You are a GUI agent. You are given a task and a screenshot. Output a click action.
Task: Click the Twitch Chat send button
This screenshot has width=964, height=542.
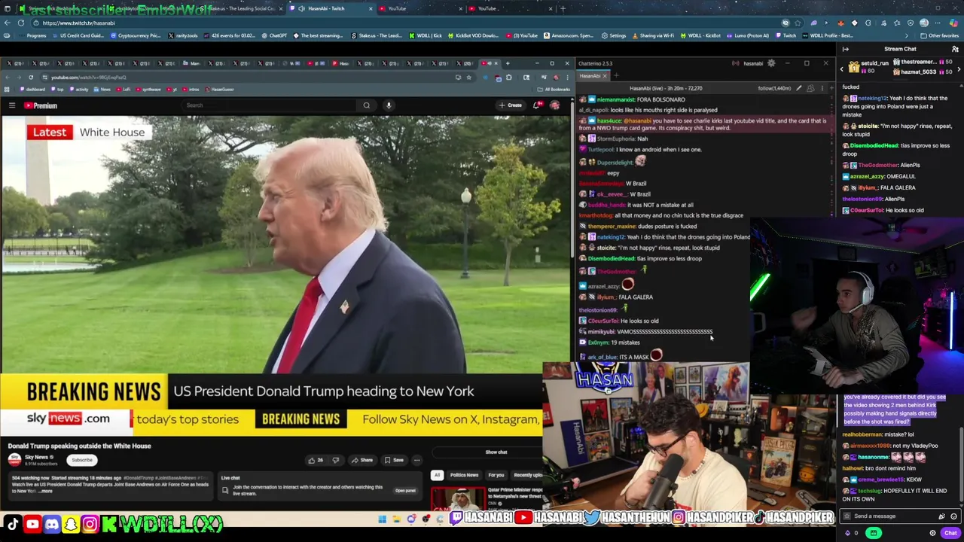tap(950, 533)
